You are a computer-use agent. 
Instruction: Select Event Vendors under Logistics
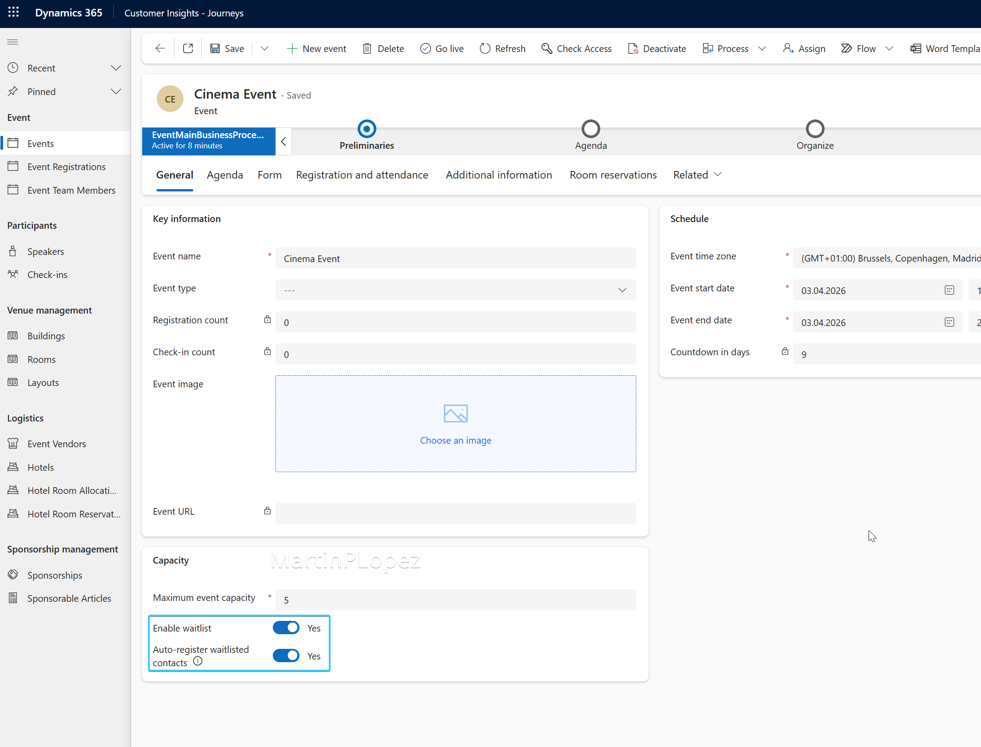56,443
